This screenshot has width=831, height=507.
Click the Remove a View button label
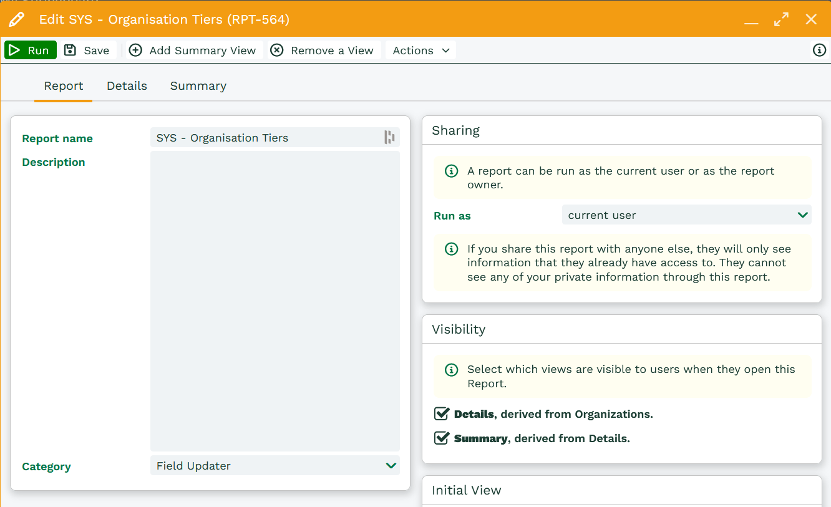tap(332, 51)
